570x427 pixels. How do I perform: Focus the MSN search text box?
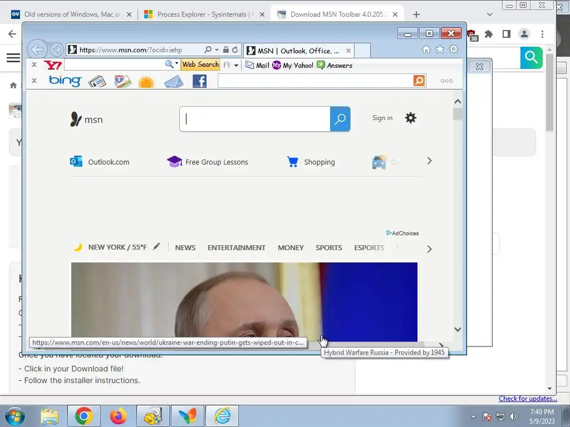click(x=255, y=119)
